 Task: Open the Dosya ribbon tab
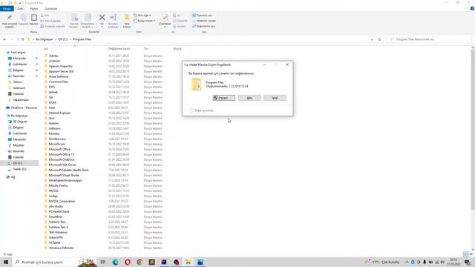(x=7, y=9)
